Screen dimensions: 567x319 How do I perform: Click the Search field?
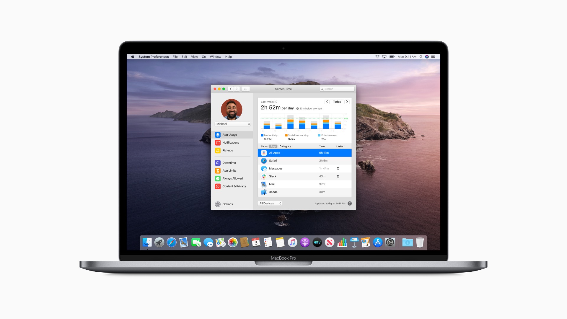click(337, 89)
